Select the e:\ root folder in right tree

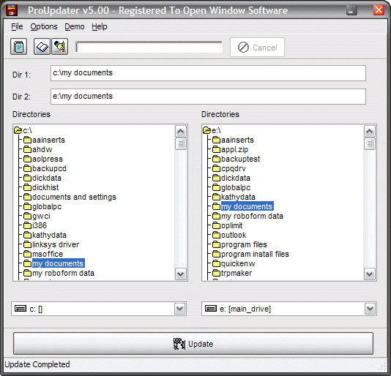(212, 130)
